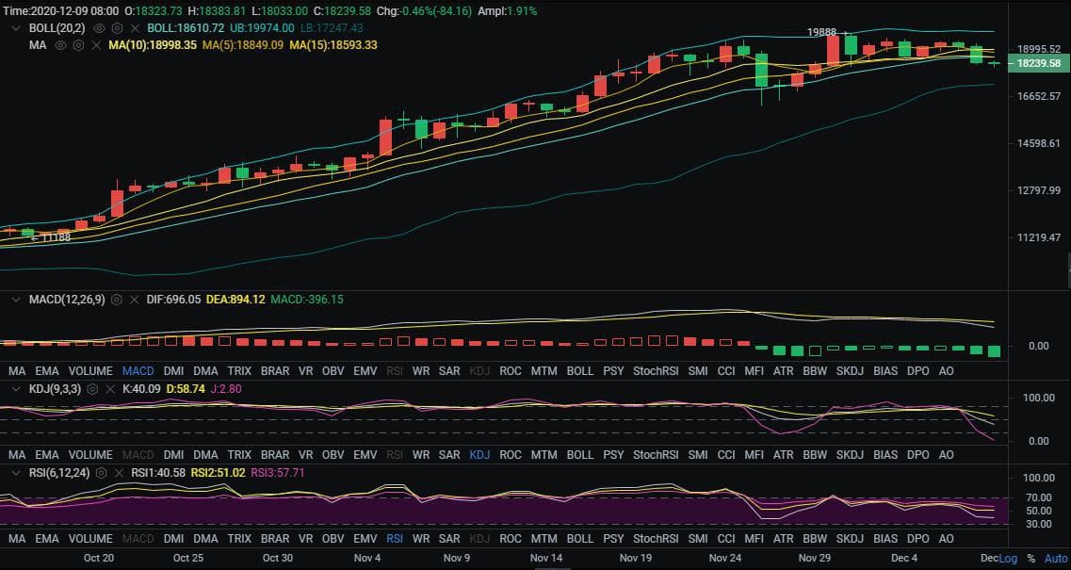This screenshot has height=570, width=1071.
Task: Toggle MA visibility eye icon
Action: coord(61,44)
